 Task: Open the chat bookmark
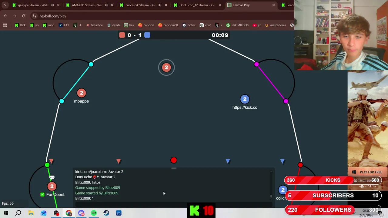point(205,25)
